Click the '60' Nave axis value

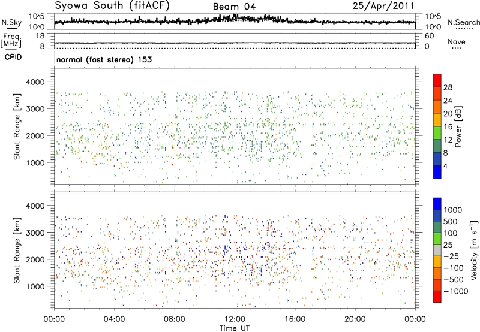click(x=429, y=36)
